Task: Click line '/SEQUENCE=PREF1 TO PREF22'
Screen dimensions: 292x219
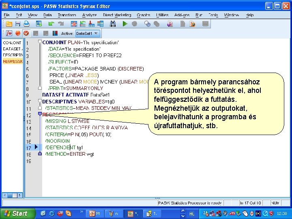Action: [x=85, y=56]
